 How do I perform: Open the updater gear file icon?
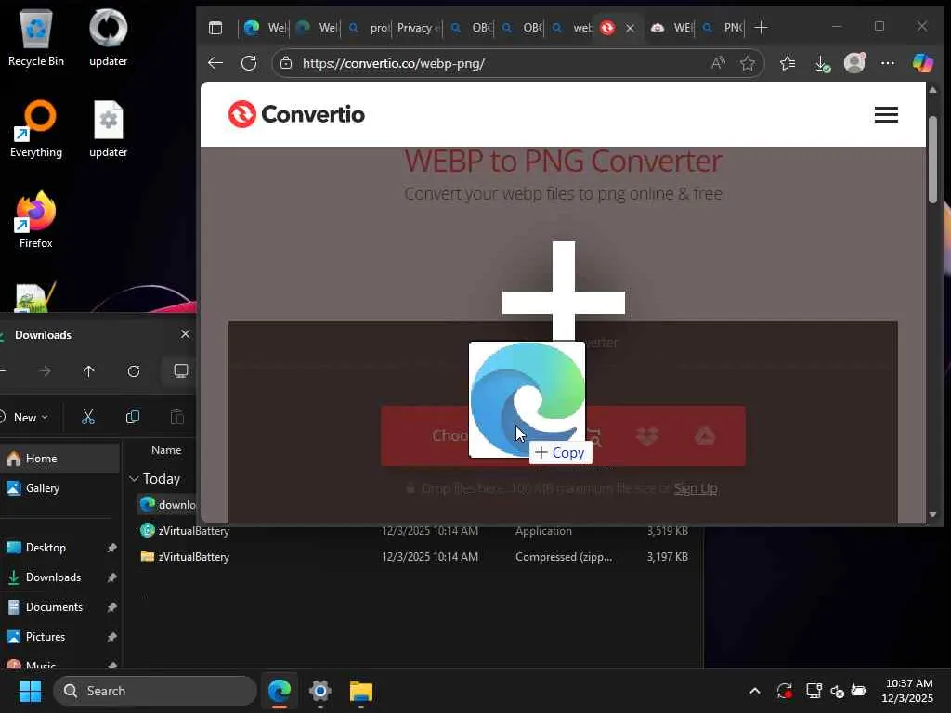(108, 128)
